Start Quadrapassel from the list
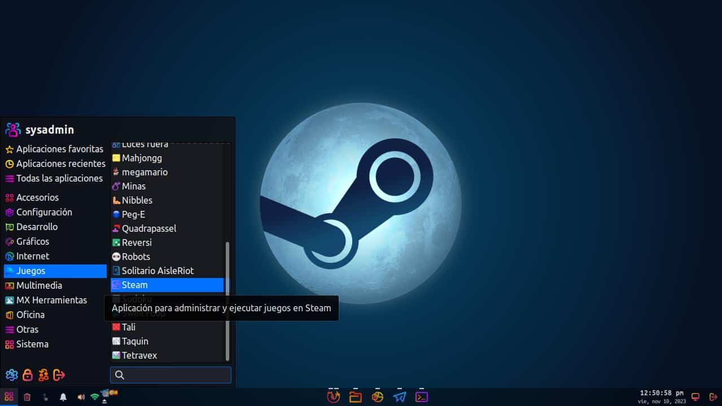 (167, 228)
